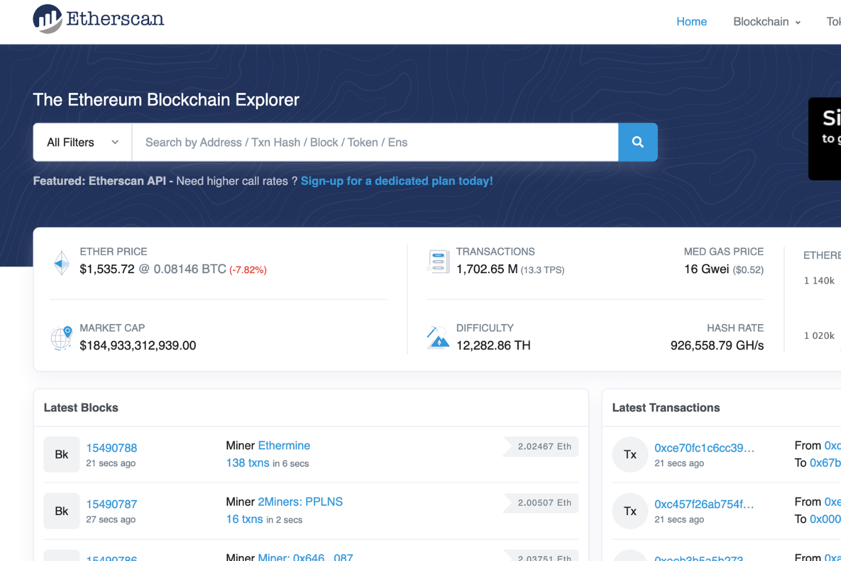Open the All Filters dropdown
This screenshot has width=841, height=561.
coord(82,142)
